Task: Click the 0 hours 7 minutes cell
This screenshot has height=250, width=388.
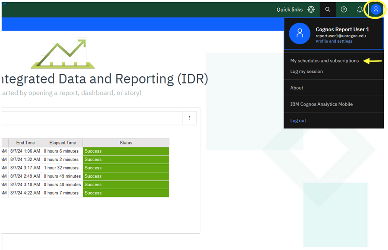Action: tap(63, 193)
